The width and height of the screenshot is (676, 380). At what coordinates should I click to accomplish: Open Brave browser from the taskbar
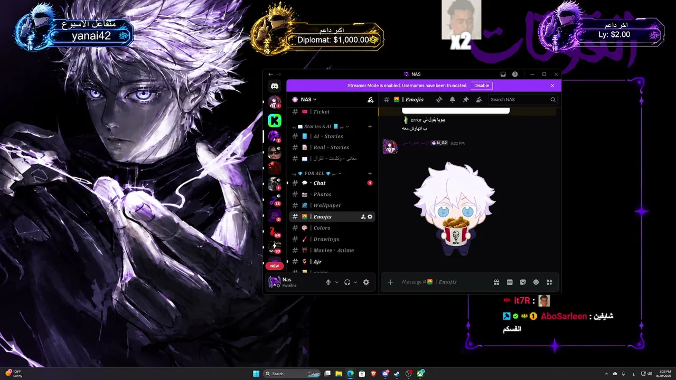374,374
